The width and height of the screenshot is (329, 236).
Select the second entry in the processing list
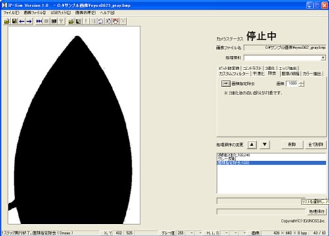coord(271,159)
